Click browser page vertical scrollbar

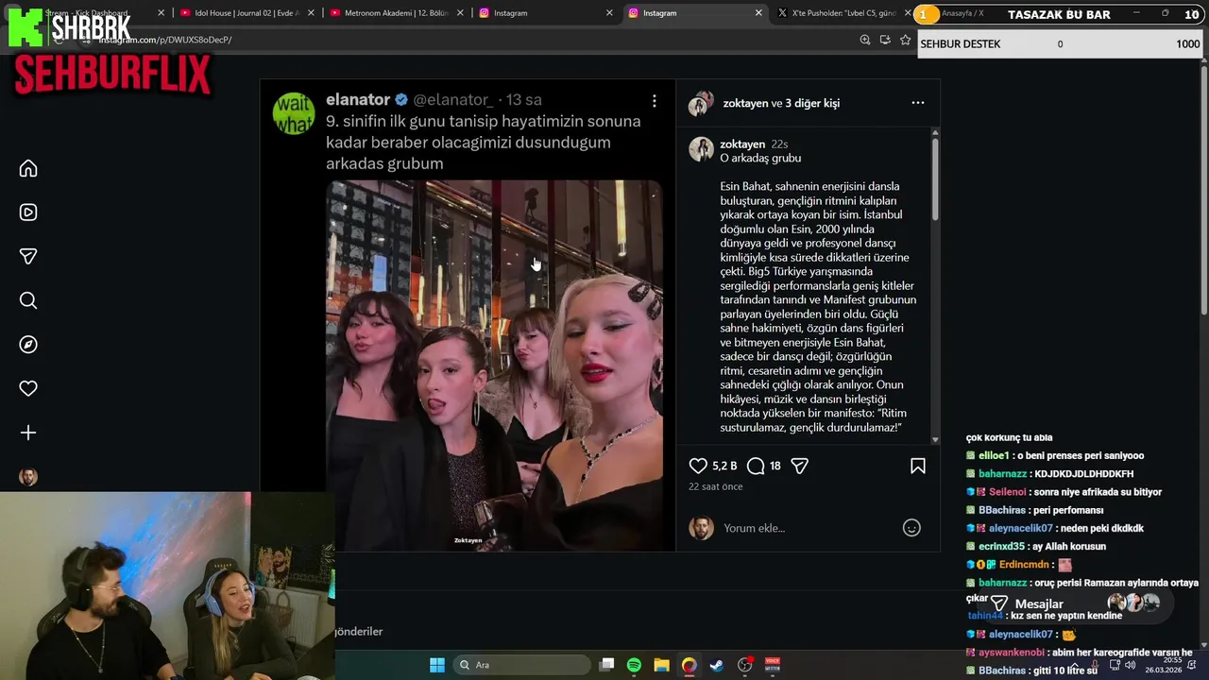click(x=1203, y=189)
